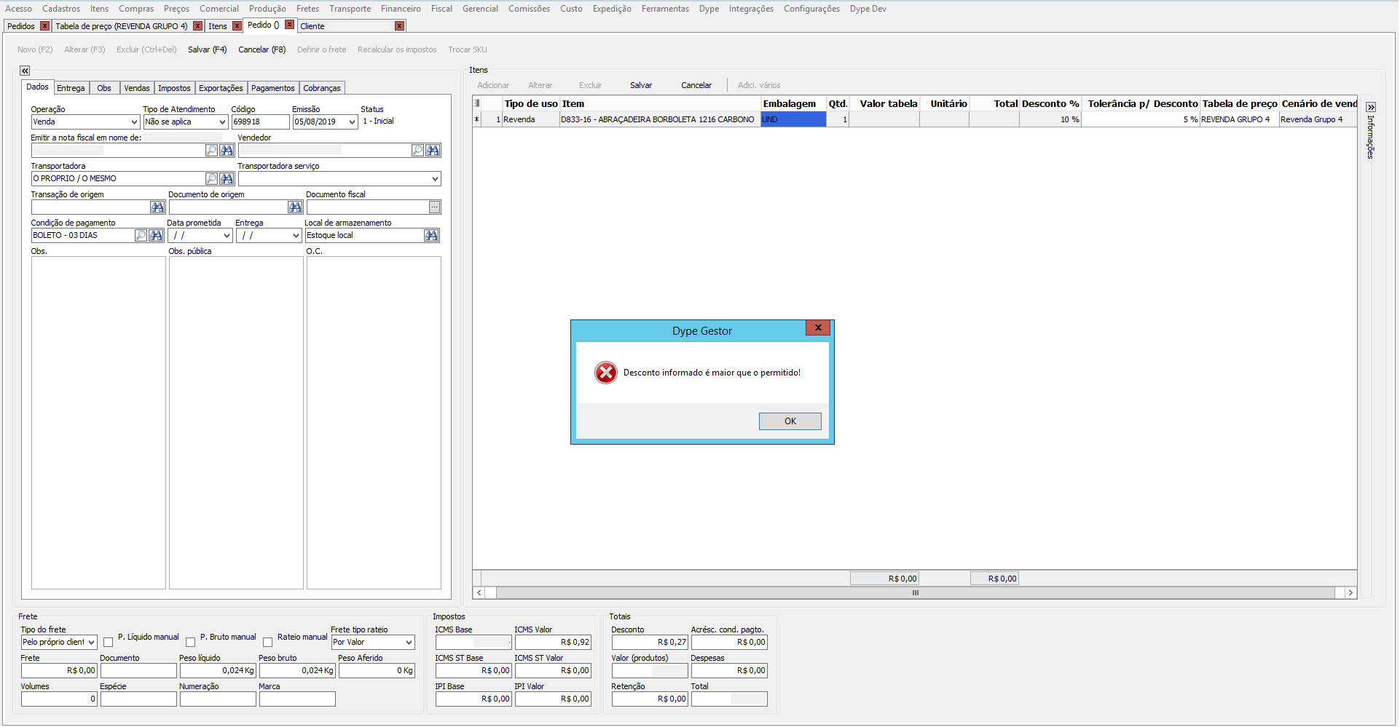The width and height of the screenshot is (1400, 727).
Task: Click magnifier icon next to Transportadora field
Action: click(x=211, y=179)
